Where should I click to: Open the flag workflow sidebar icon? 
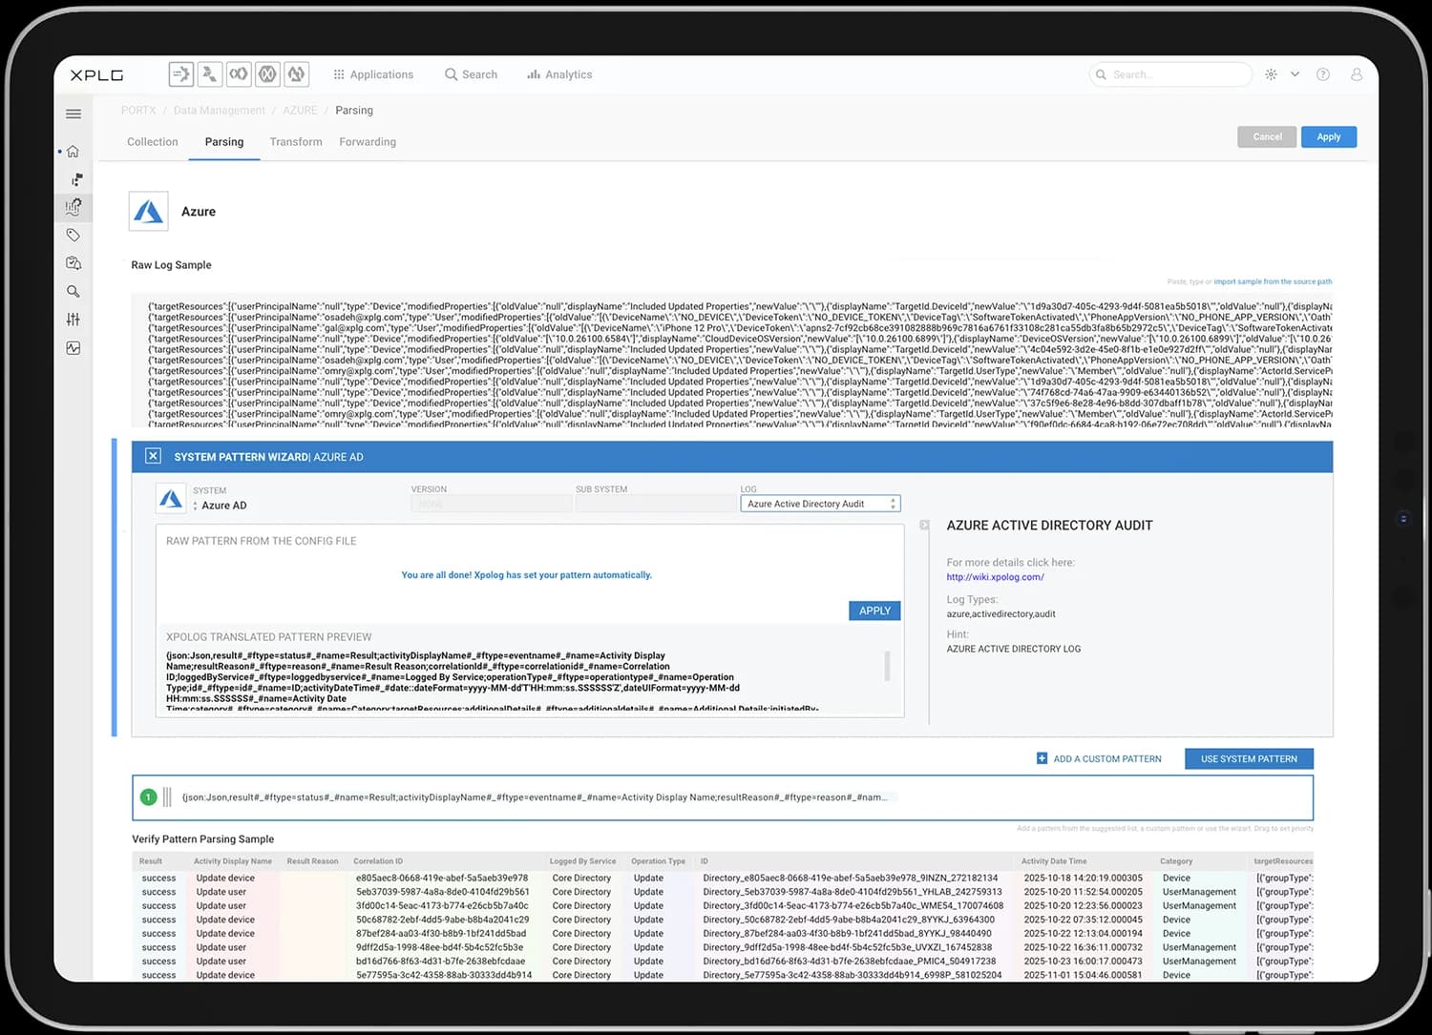coord(76,178)
